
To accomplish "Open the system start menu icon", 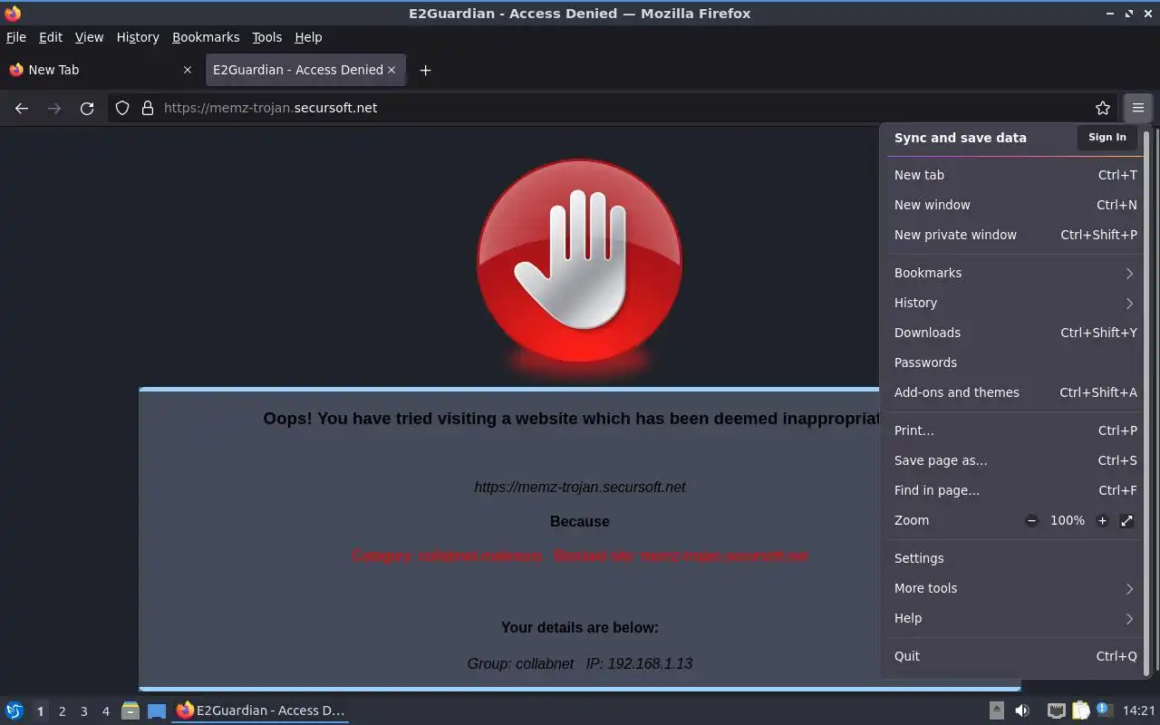I will 14,710.
